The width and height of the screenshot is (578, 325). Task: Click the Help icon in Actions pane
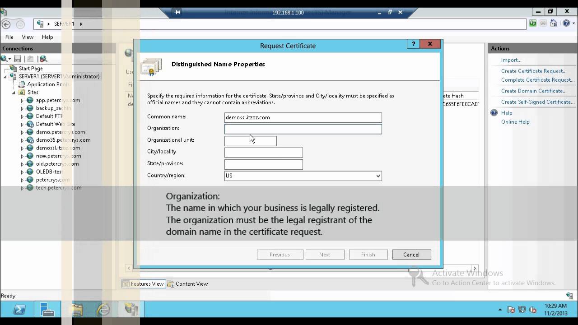[494, 113]
